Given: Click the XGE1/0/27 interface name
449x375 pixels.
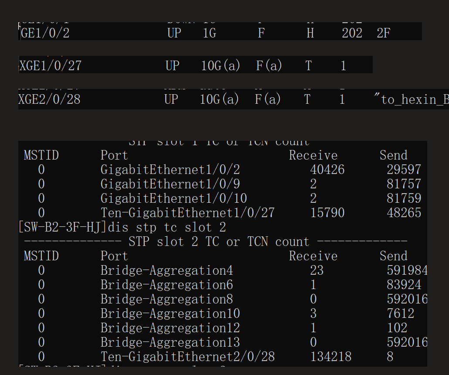Looking at the screenshot, I should 50,66.
